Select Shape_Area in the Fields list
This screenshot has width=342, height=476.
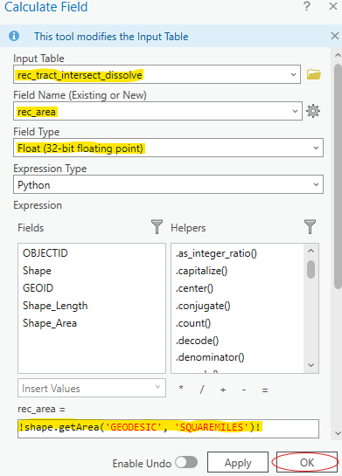(50, 323)
